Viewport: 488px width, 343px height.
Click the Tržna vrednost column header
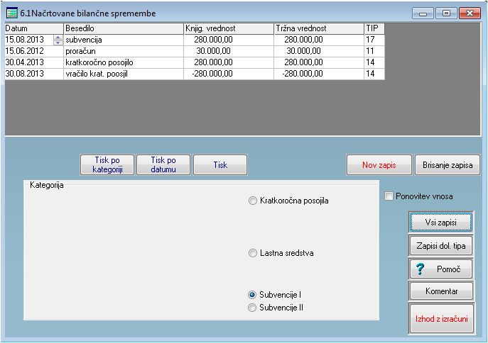click(x=318, y=28)
